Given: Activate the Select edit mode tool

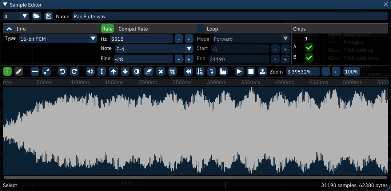Looking at the screenshot, I should pyautogui.click(x=7, y=72).
